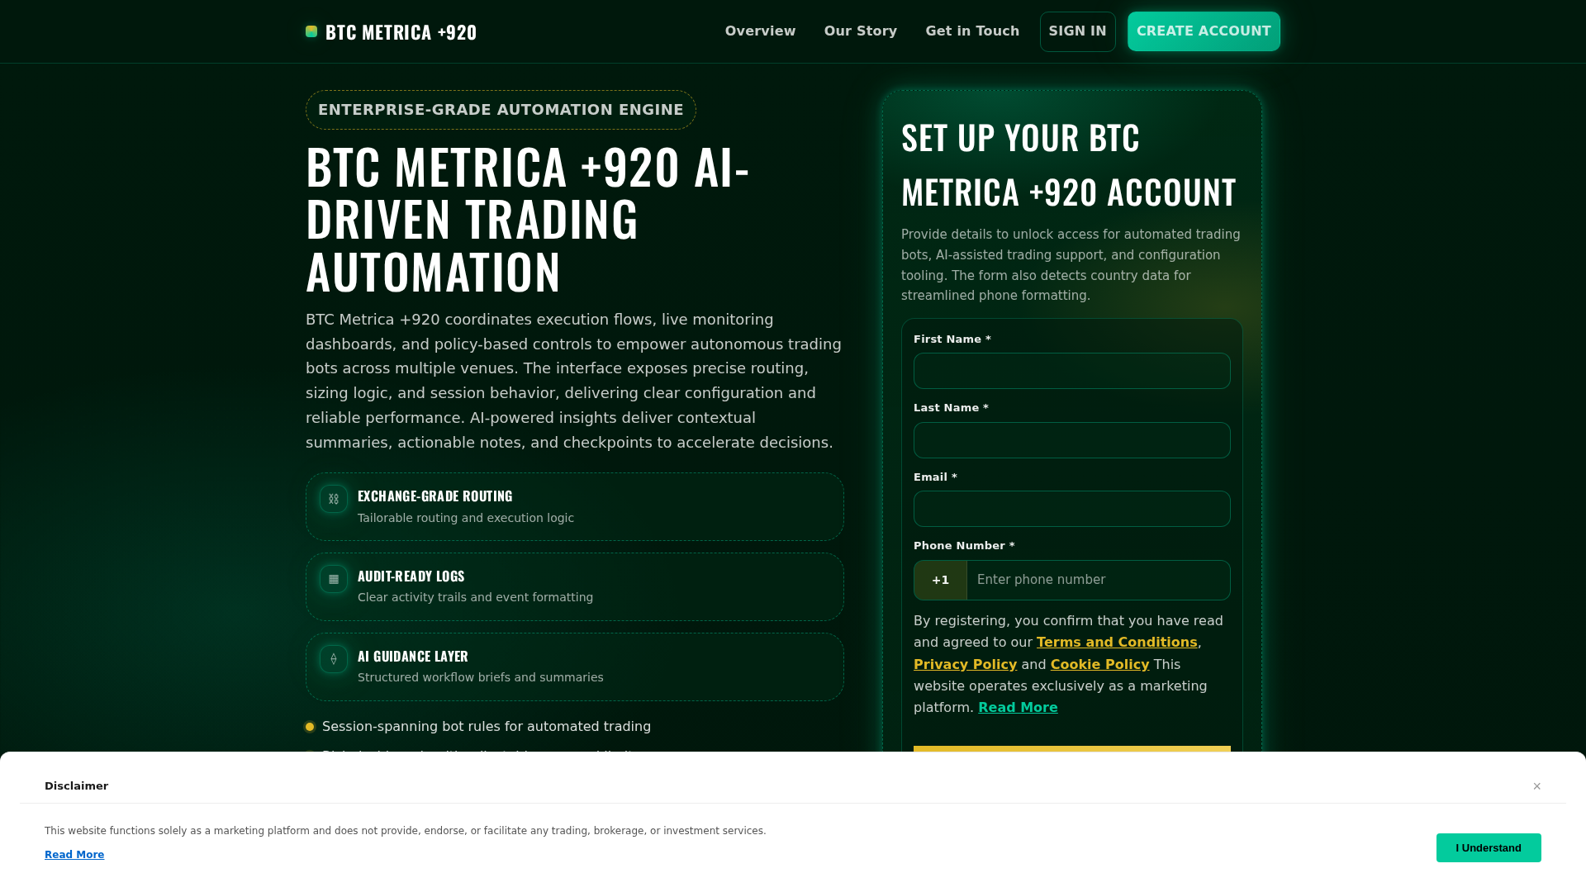Image resolution: width=1586 pixels, height=892 pixels.
Task: Click the Enter phone number field
Action: (x=1098, y=580)
